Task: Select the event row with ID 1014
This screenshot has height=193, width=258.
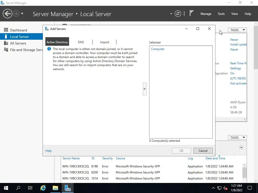Action: point(151,178)
